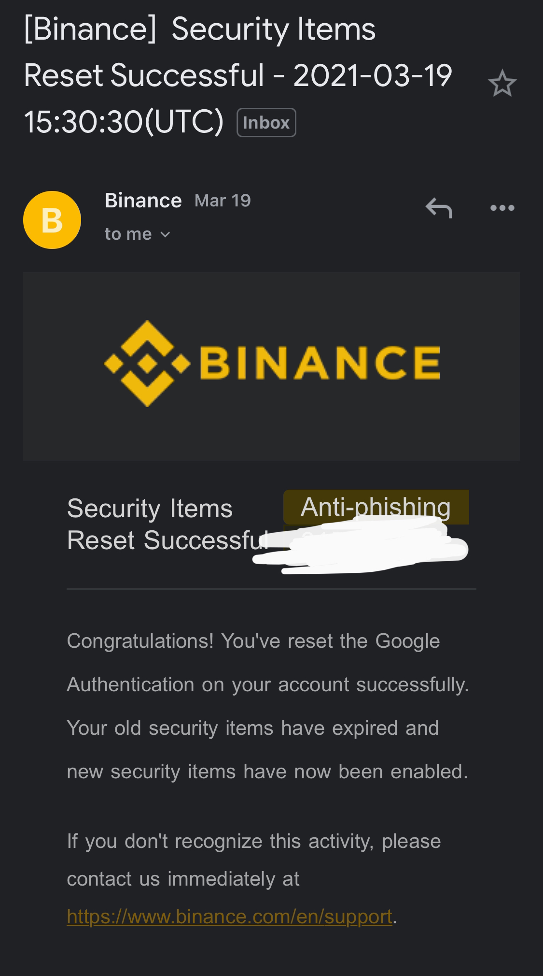Tap the yellow B sender avatar
Viewport: 543px width, 976px height.
click(x=52, y=220)
